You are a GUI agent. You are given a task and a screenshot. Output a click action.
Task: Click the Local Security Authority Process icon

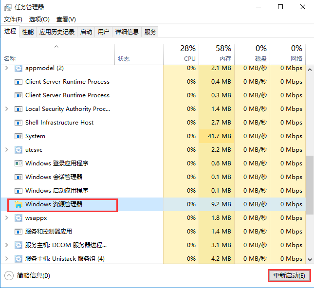point(18,109)
